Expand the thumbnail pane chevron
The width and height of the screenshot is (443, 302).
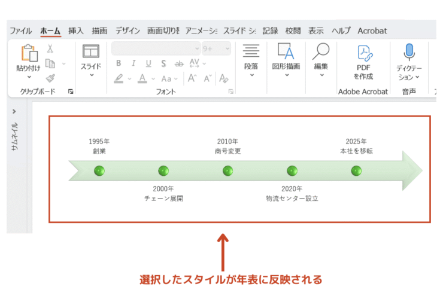[14, 111]
